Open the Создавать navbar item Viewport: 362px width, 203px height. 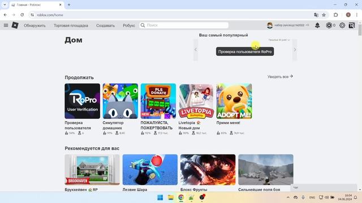point(106,25)
